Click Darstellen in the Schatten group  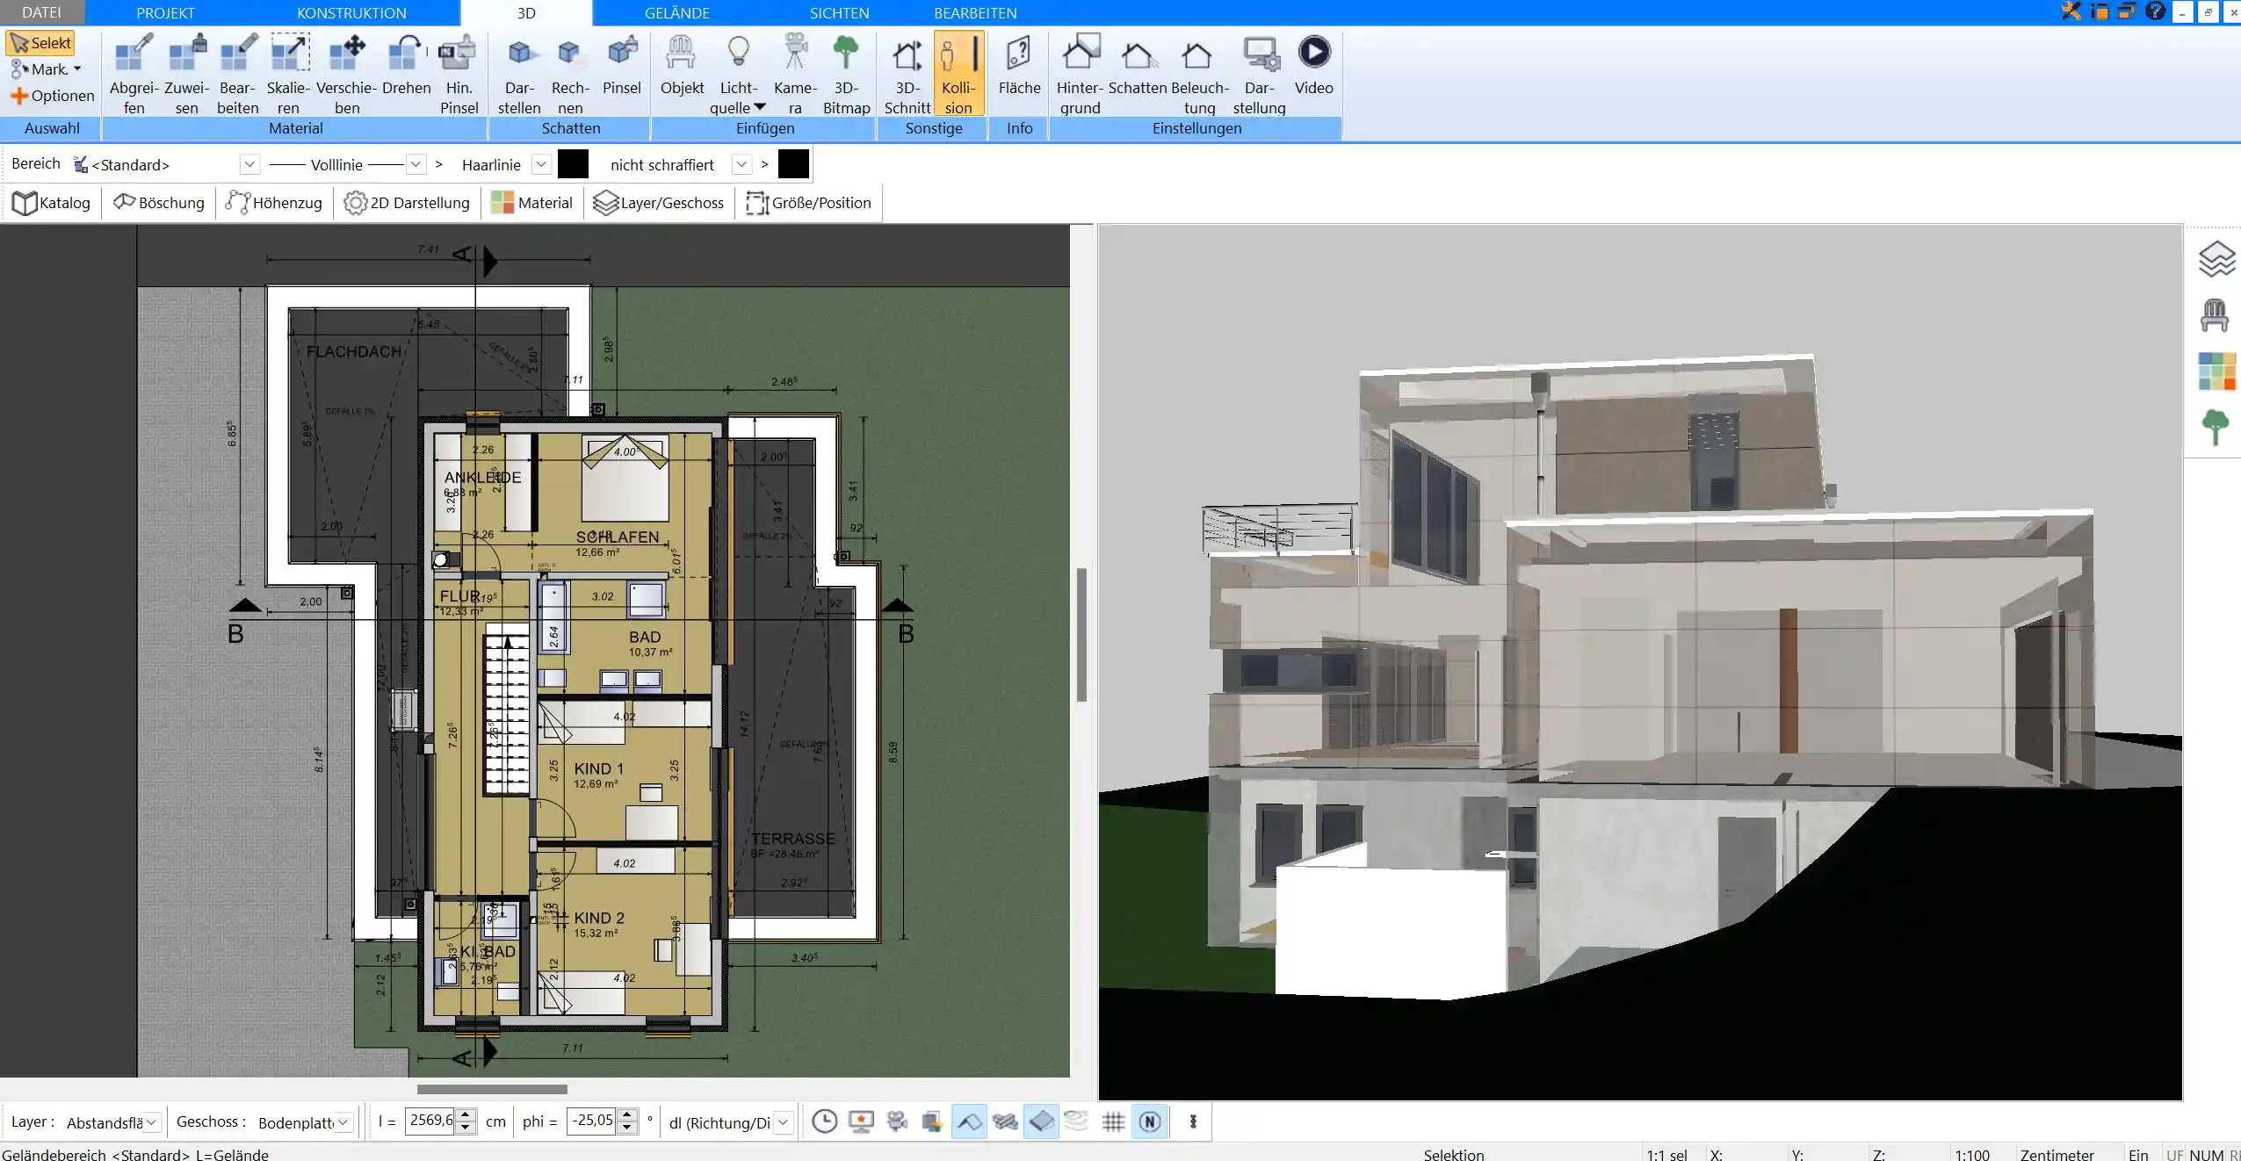point(519,75)
